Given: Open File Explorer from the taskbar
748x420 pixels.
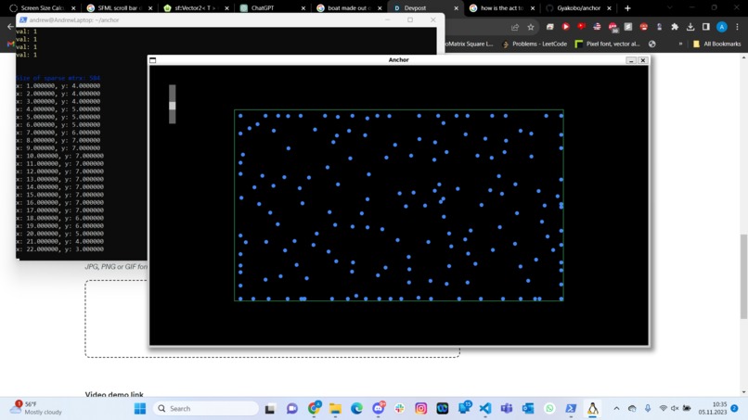Looking at the screenshot, I should tap(335, 409).
